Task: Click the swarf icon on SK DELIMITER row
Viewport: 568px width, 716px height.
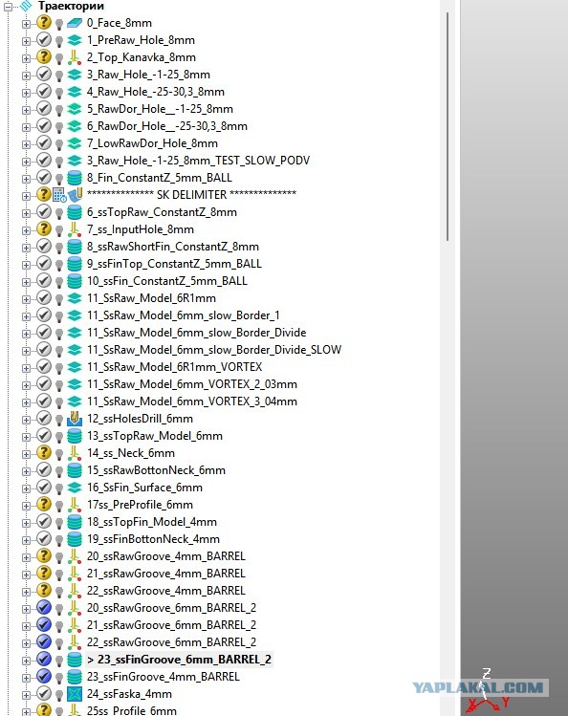Action: click(75, 195)
